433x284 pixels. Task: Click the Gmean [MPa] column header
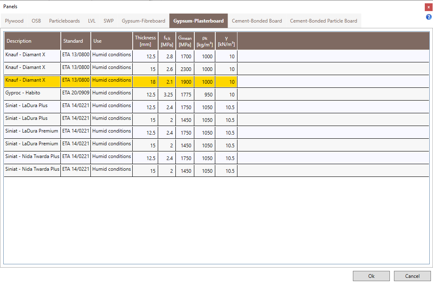coord(185,41)
